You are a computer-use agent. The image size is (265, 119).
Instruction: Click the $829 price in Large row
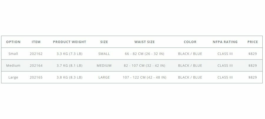pyautogui.click(x=253, y=77)
